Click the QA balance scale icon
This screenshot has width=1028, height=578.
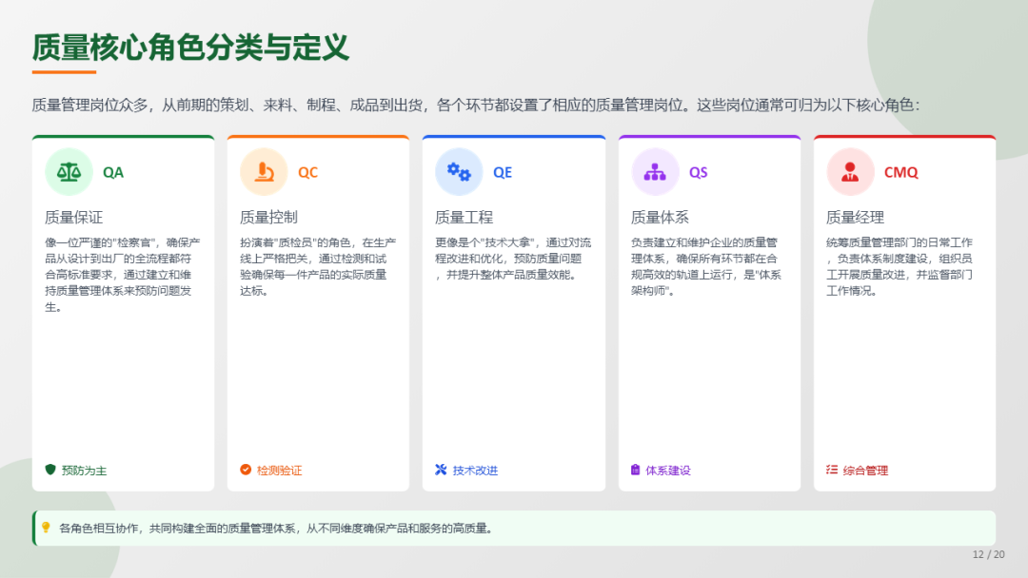pos(69,172)
